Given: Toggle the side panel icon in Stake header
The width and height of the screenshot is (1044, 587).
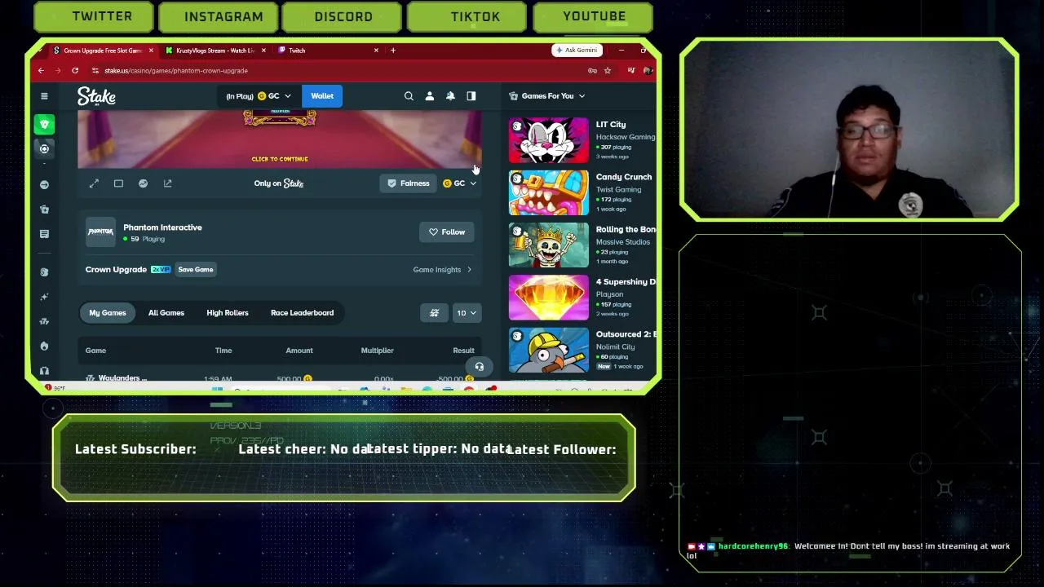Looking at the screenshot, I should pos(471,96).
